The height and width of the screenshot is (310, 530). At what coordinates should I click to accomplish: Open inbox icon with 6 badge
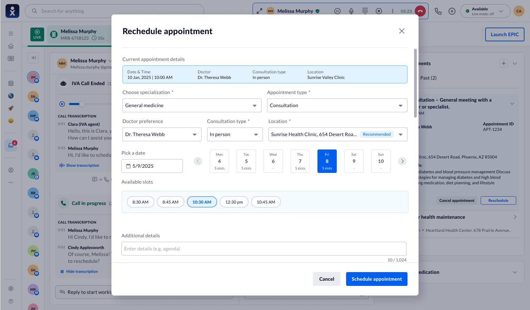click(x=11, y=145)
